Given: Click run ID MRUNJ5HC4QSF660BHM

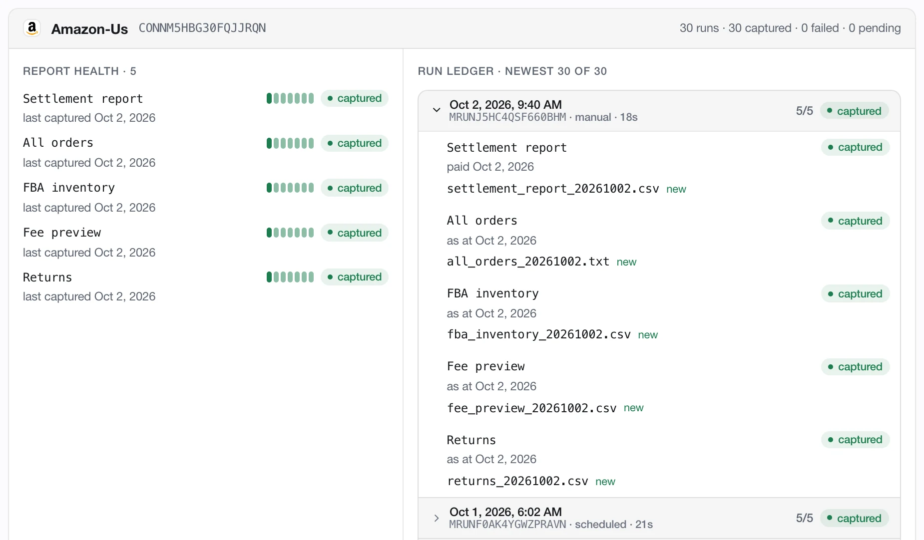Looking at the screenshot, I should [x=507, y=117].
